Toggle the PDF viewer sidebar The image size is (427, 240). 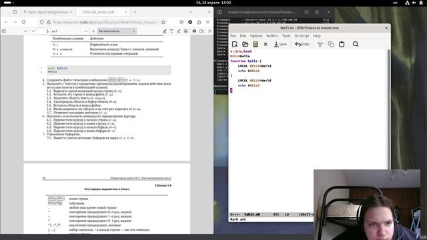(4, 31)
